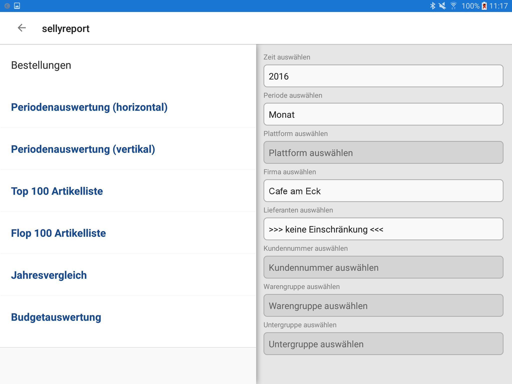Select Flop 100 Artikelliste
This screenshot has width=512, height=384.
(x=58, y=233)
